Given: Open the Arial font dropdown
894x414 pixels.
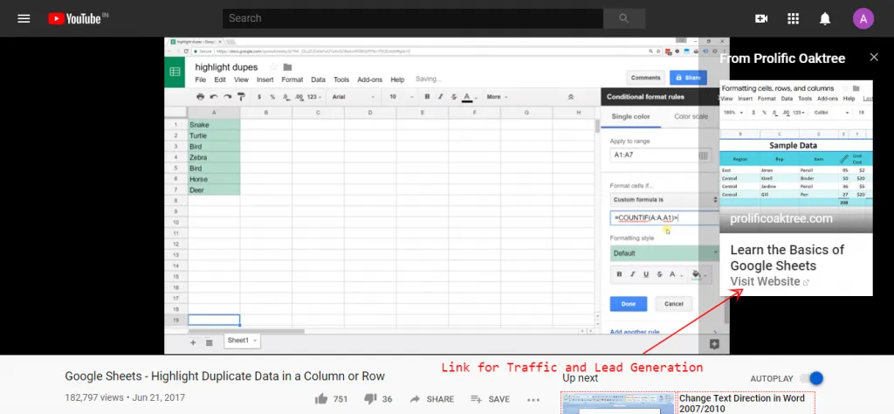Looking at the screenshot, I should (354, 97).
